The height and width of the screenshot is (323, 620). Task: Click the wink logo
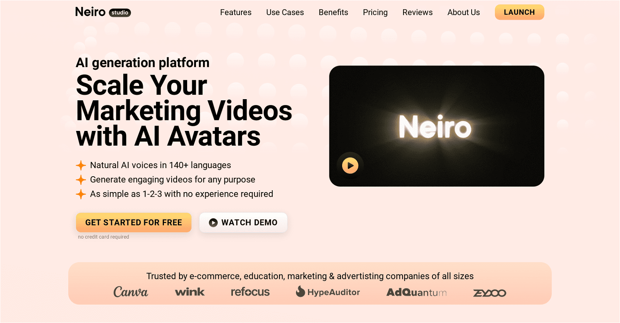(x=189, y=292)
